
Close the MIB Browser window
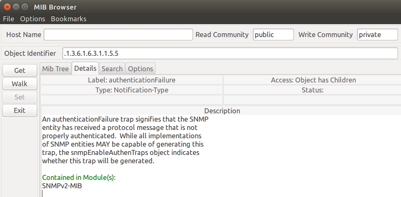click(x=7, y=7)
